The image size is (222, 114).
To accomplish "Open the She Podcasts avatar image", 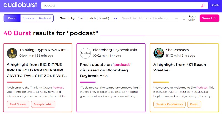I will 159,53.
